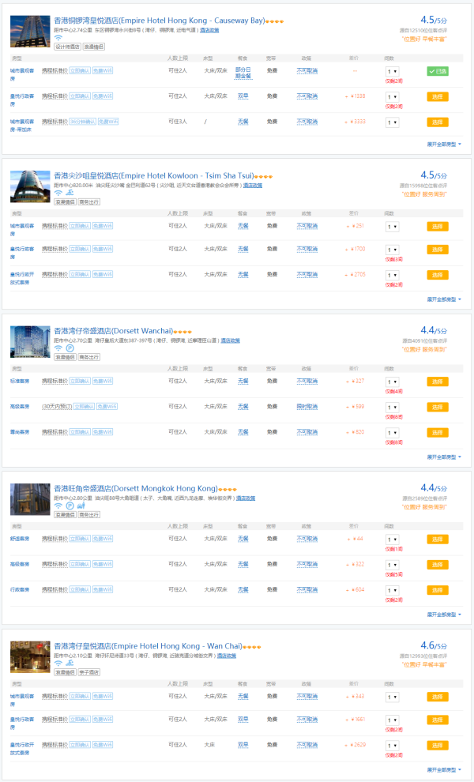Open Empire Hotel Kowloon - Tsim Sha Tsui title
This screenshot has height=782, width=474.
[x=154, y=175]
